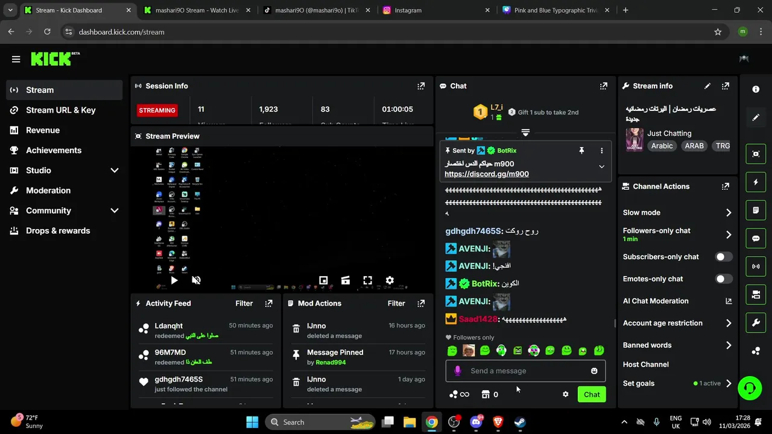Open chat settings gear icon
Image resolution: width=772 pixels, height=434 pixels.
(x=565, y=394)
